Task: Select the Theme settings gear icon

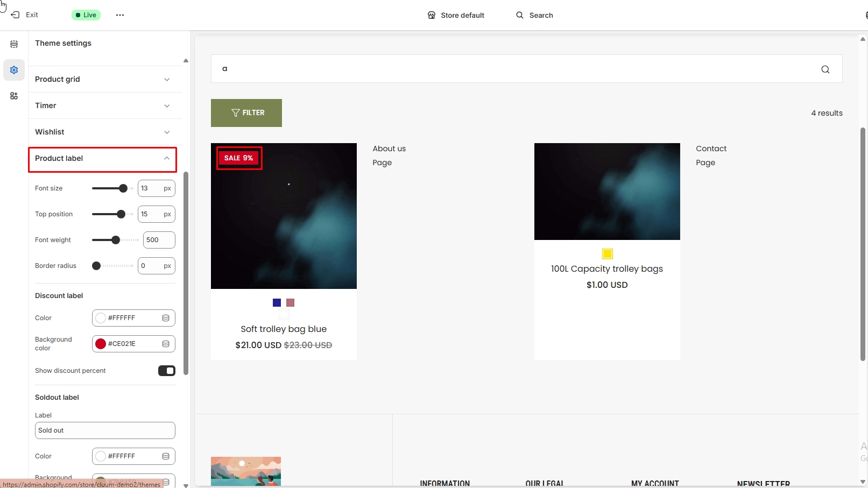Action: (x=14, y=70)
